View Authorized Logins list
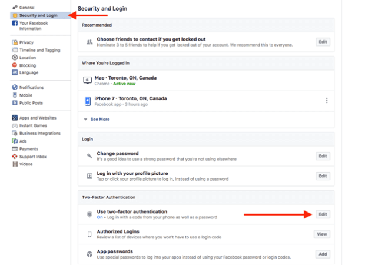This screenshot has height=265, width=365. [322, 234]
